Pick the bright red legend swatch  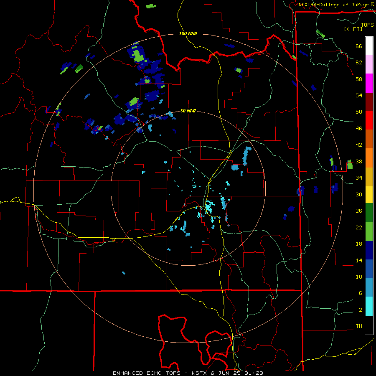pos(369,120)
